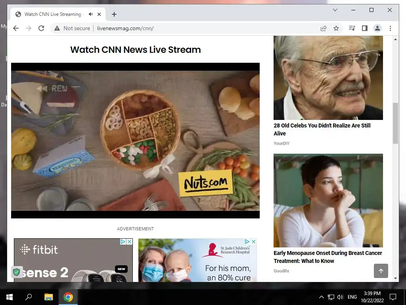Reload the livenewsmag page

41,28
